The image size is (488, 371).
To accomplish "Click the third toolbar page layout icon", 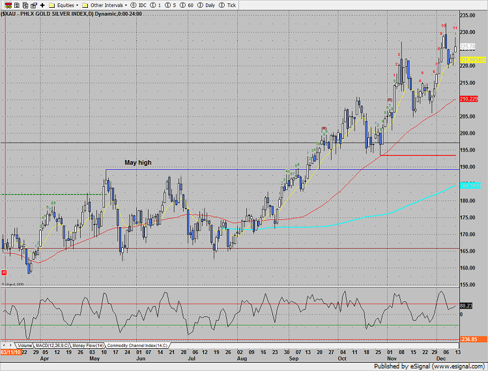I will [25, 5].
